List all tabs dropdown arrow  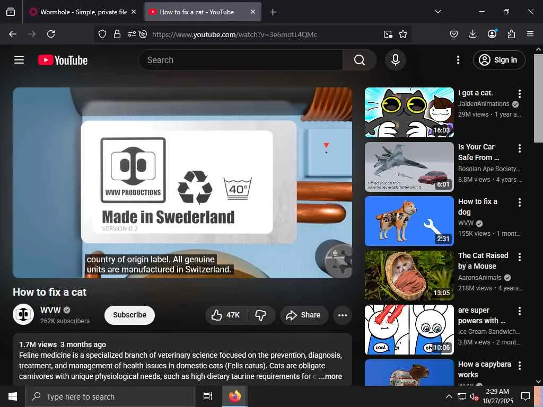coord(437,12)
